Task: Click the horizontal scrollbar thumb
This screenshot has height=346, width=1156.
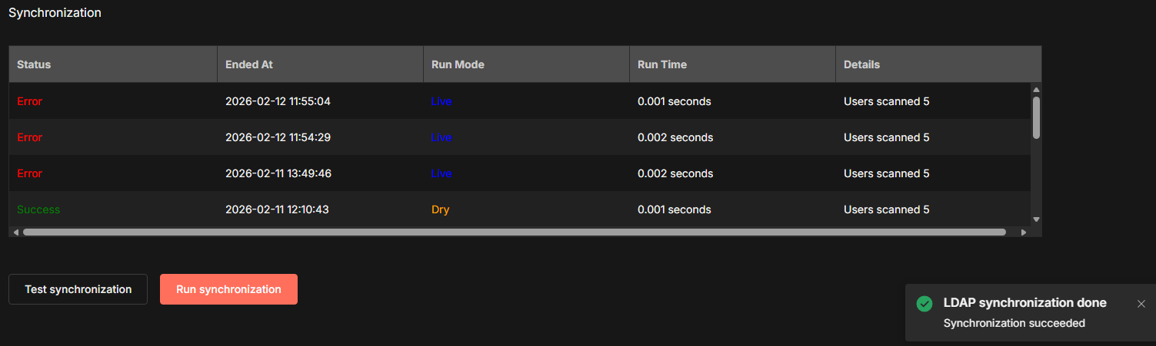Action: pyautogui.click(x=514, y=232)
